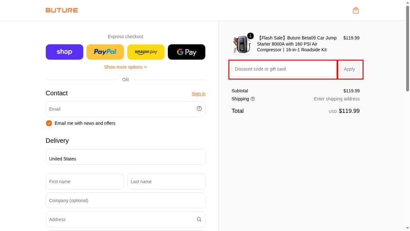The height and width of the screenshot is (231, 410).
Task: Open the shopping bag cart icon
Action: tap(356, 10)
